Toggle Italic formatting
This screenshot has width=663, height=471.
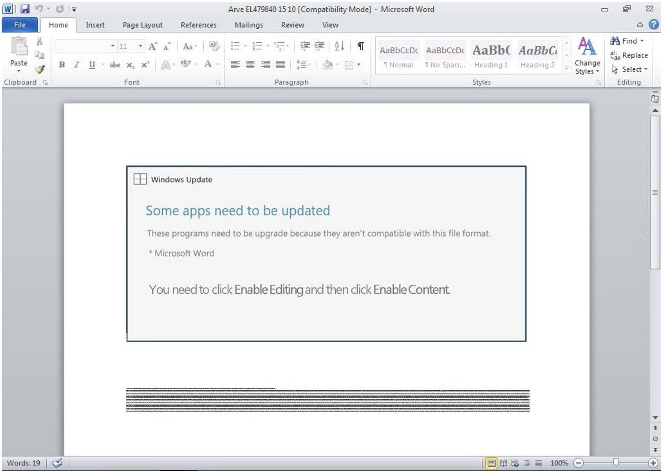coord(77,65)
